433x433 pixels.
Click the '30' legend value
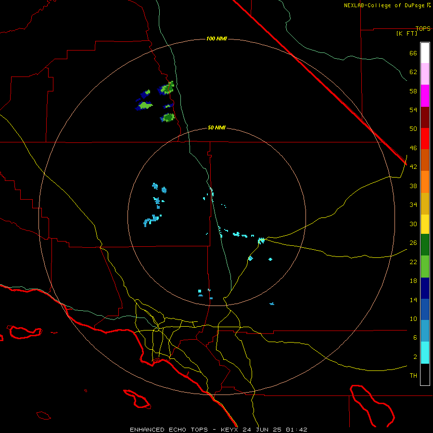[413, 224]
